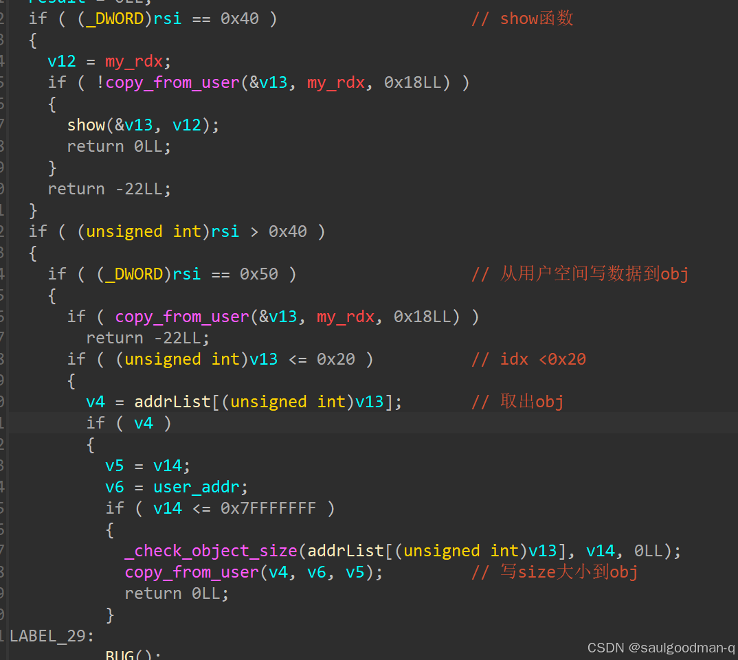The height and width of the screenshot is (660, 738).
Task: Click the '// idx <0x20' comment
Action: [528, 359]
